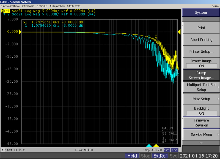Open the Misc Setup submenu
This screenshot has width=220, height=159.
pos(201,99)
